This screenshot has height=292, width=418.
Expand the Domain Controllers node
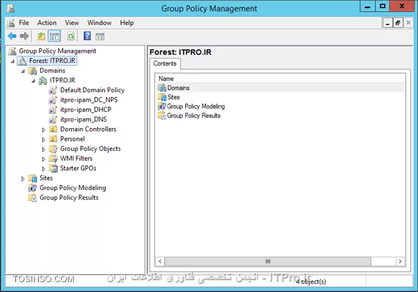click(x=44, y=130)
